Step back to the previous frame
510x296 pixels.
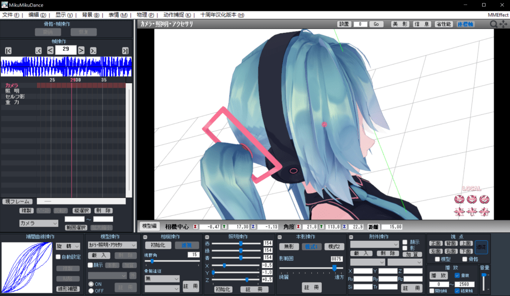coord(50,50)
